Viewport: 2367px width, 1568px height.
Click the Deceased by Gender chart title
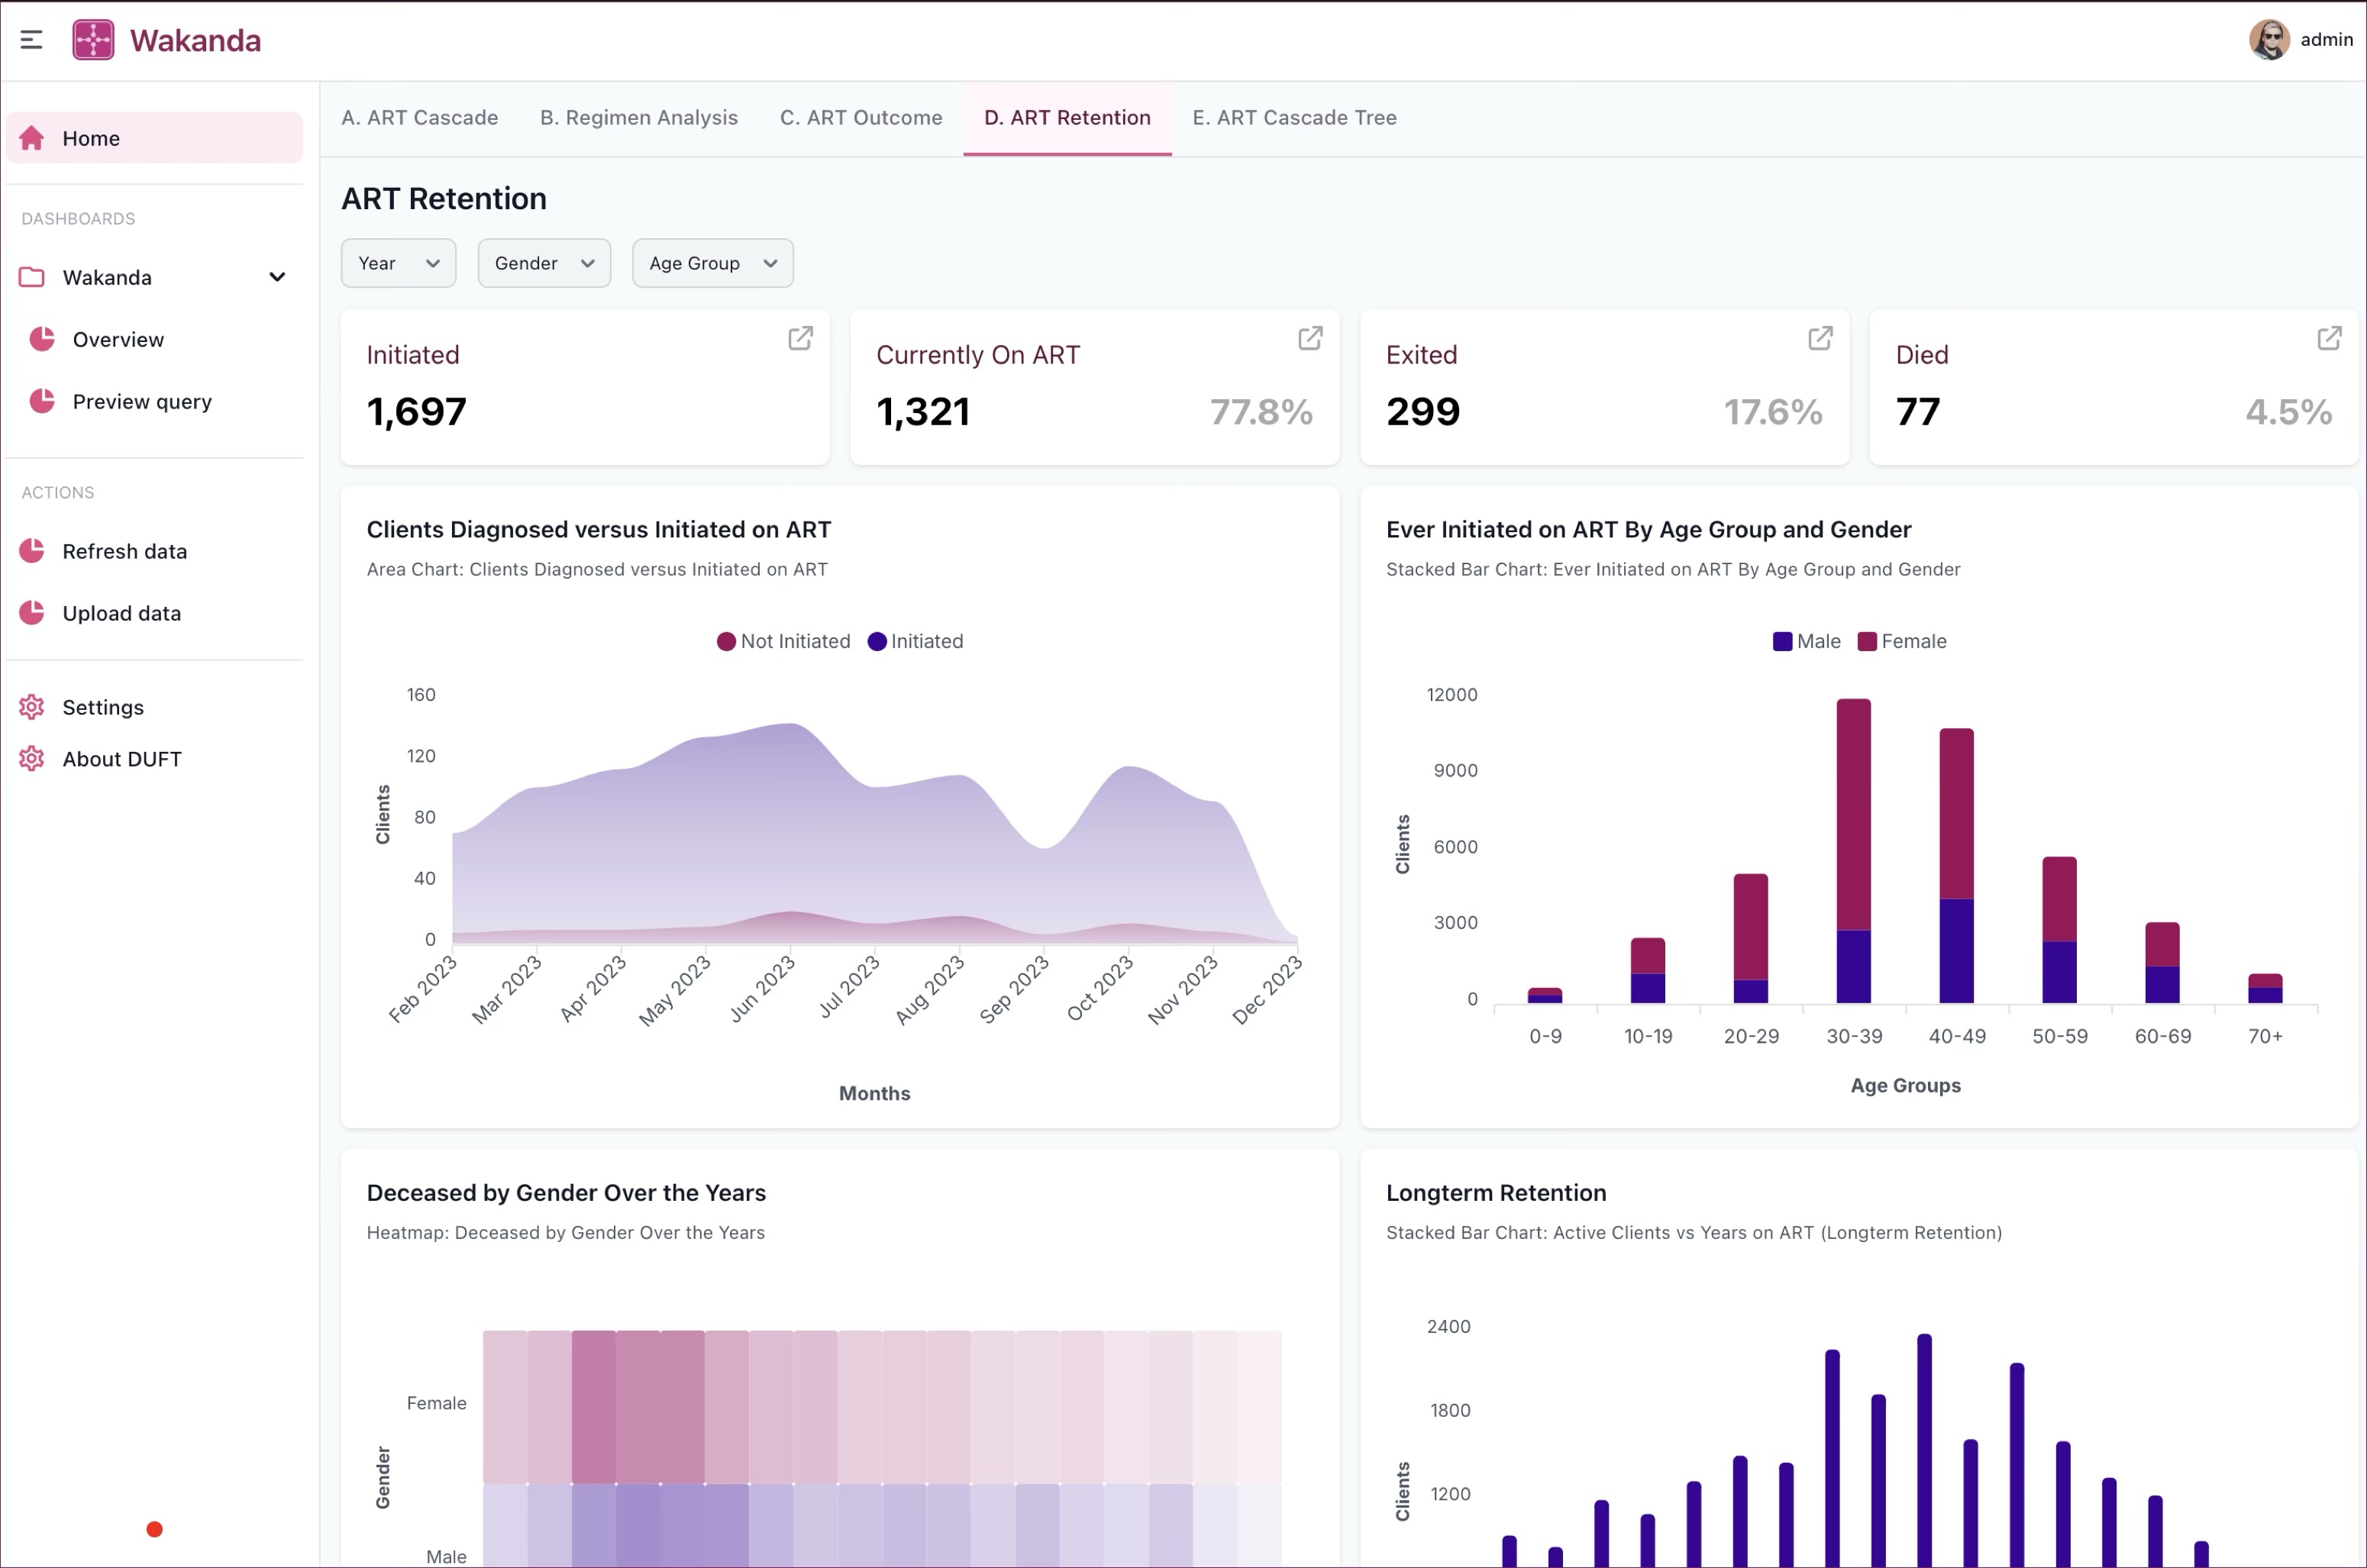click(x=566, y=1192)
